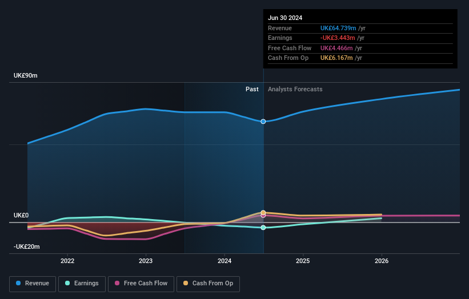
Task: Toggle the Cash From Op legend button
Action: (x=208, y=284)
